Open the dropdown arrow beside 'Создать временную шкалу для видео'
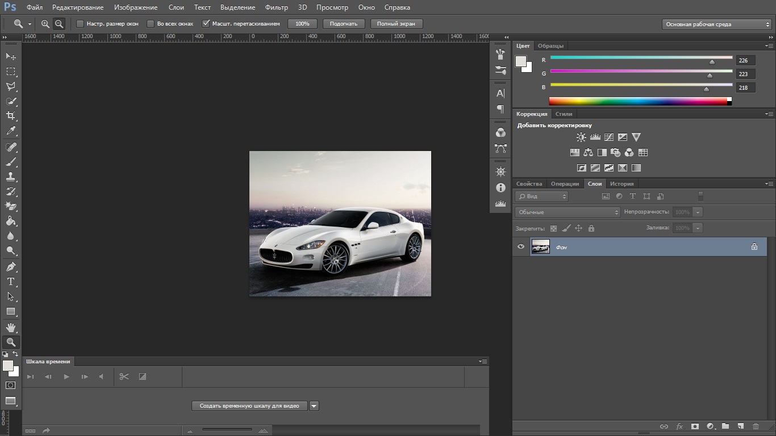Image resolution: width=776 pixels, height=436 pixels. [314, 406]
